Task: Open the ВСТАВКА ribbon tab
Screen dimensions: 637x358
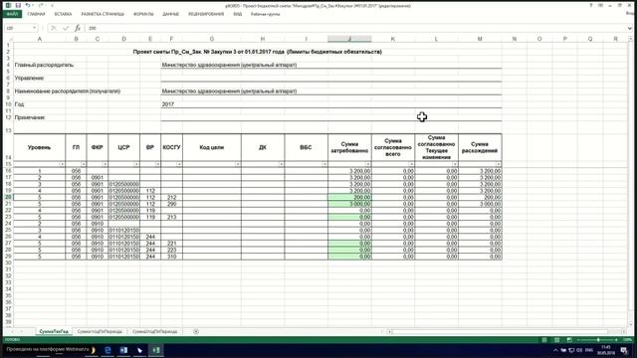Action: tap(63, 14)
